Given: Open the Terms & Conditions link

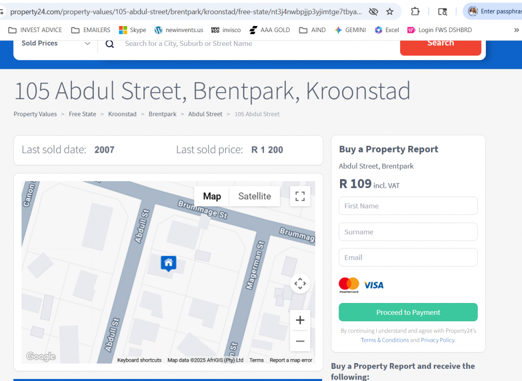Looking at the screenshot, I should [x=385, y=340].
